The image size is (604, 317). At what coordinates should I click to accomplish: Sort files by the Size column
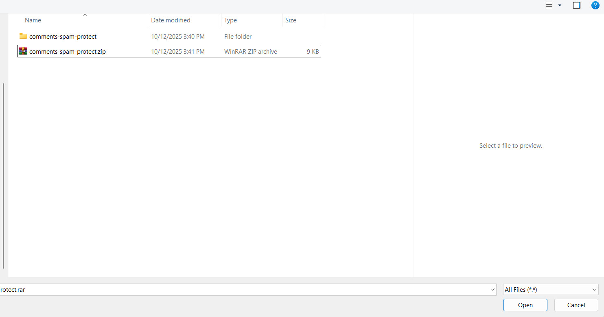coord(291,20)
